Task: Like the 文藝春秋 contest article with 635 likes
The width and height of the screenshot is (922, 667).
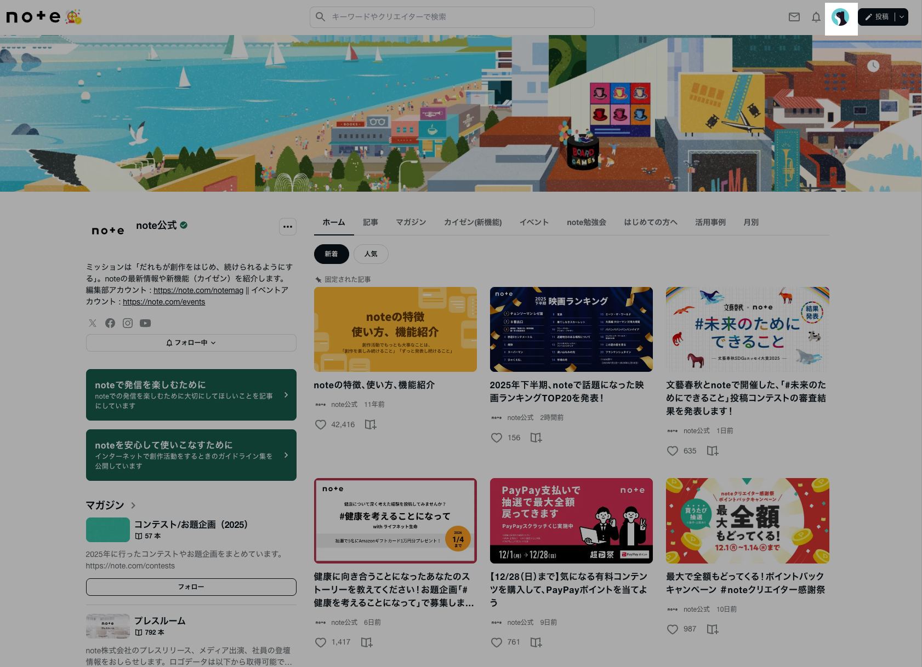Action: (673, 451)
